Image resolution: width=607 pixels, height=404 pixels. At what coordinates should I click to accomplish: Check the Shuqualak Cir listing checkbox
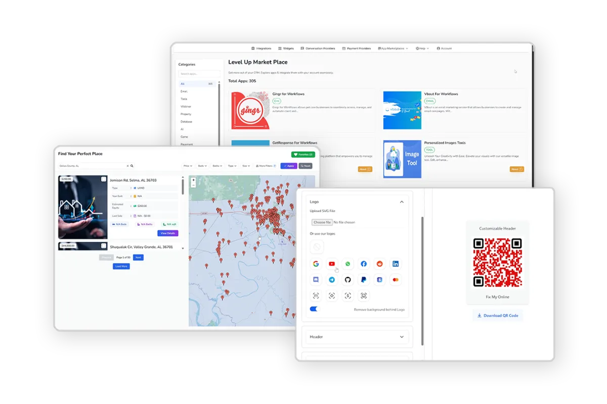104,246
